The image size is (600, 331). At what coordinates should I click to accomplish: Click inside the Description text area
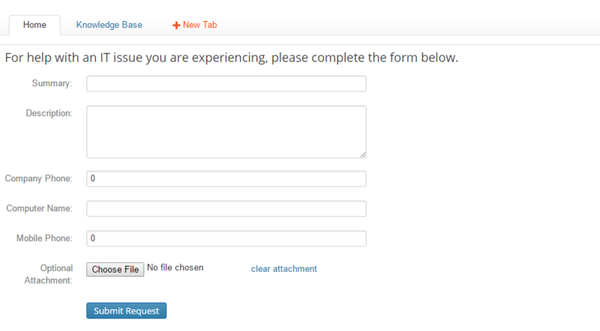pyautogui.click(x=226, y=131)
